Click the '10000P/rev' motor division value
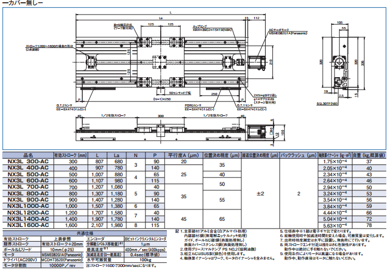The image size is (392, 272). pyautogui.click(x=62, y=265)
